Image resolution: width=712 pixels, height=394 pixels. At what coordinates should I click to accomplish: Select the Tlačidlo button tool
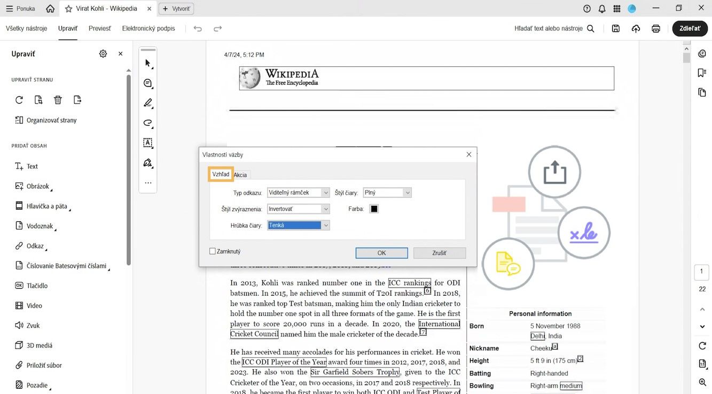point(32,285)
